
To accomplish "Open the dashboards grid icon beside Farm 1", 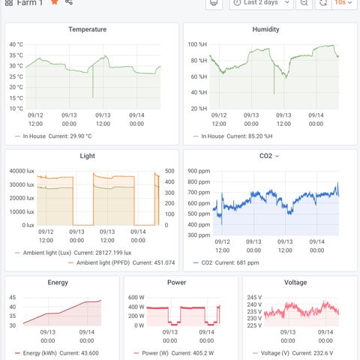I will [x=9, y=3].
